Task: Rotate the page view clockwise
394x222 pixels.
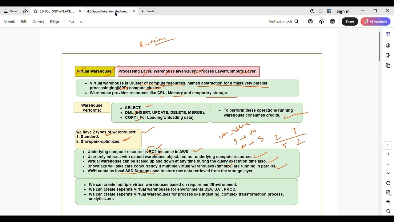Action: 388,183
